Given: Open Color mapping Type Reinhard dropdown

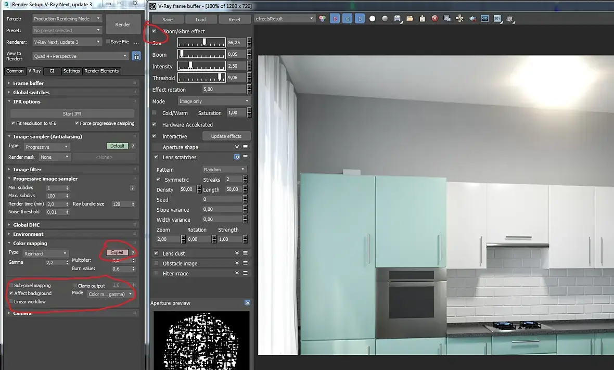Looking at the screenshot, I should coord(45,253).
